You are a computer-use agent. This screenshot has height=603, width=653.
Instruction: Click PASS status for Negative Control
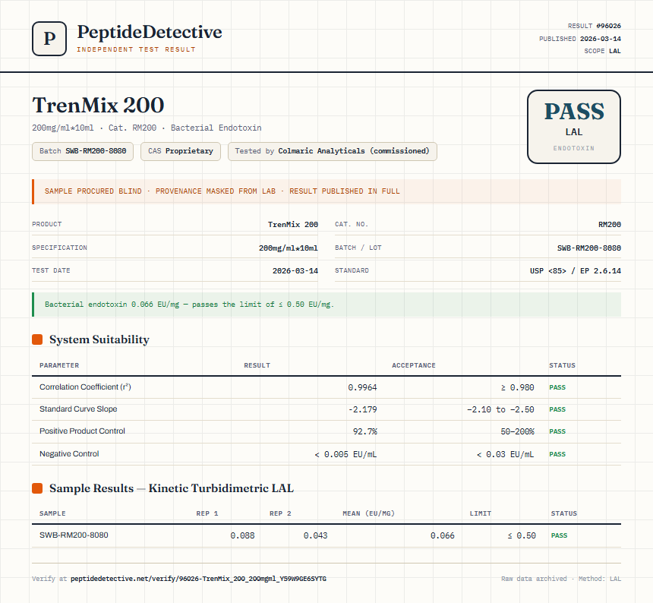click(557, 455)
